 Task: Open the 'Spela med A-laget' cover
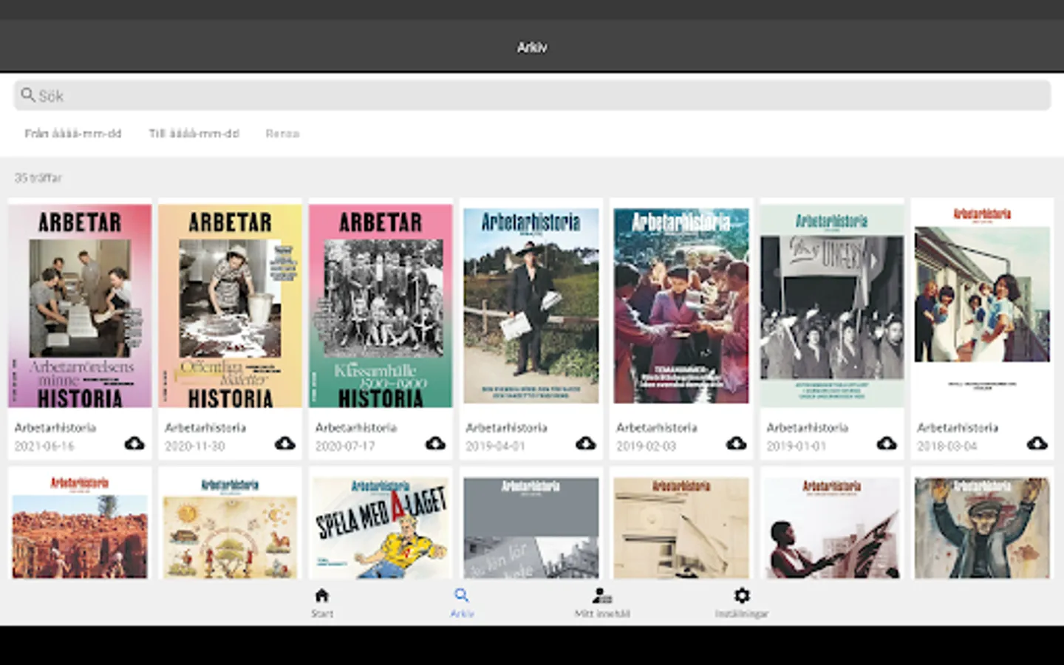point(381,526)
